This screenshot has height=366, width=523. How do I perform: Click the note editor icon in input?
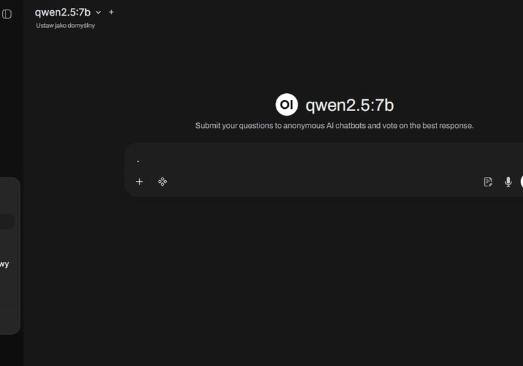pyautogui.click(x=488, y=182)
